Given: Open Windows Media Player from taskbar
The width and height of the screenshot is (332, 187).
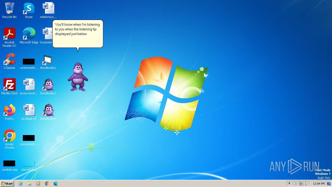Looking at the screenshot, I should coord(38,184).
